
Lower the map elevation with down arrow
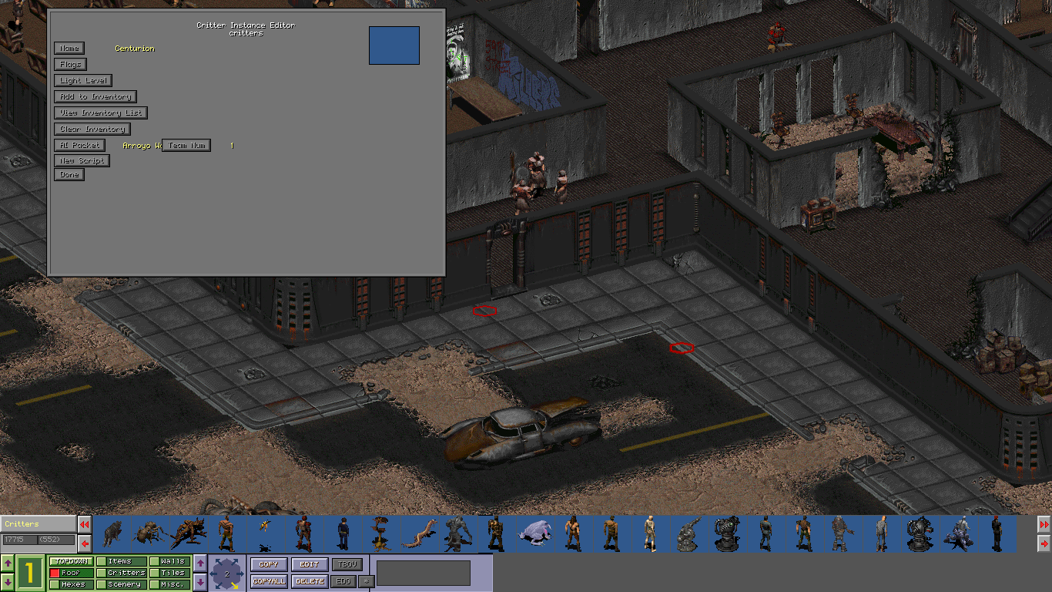(7, 581)
